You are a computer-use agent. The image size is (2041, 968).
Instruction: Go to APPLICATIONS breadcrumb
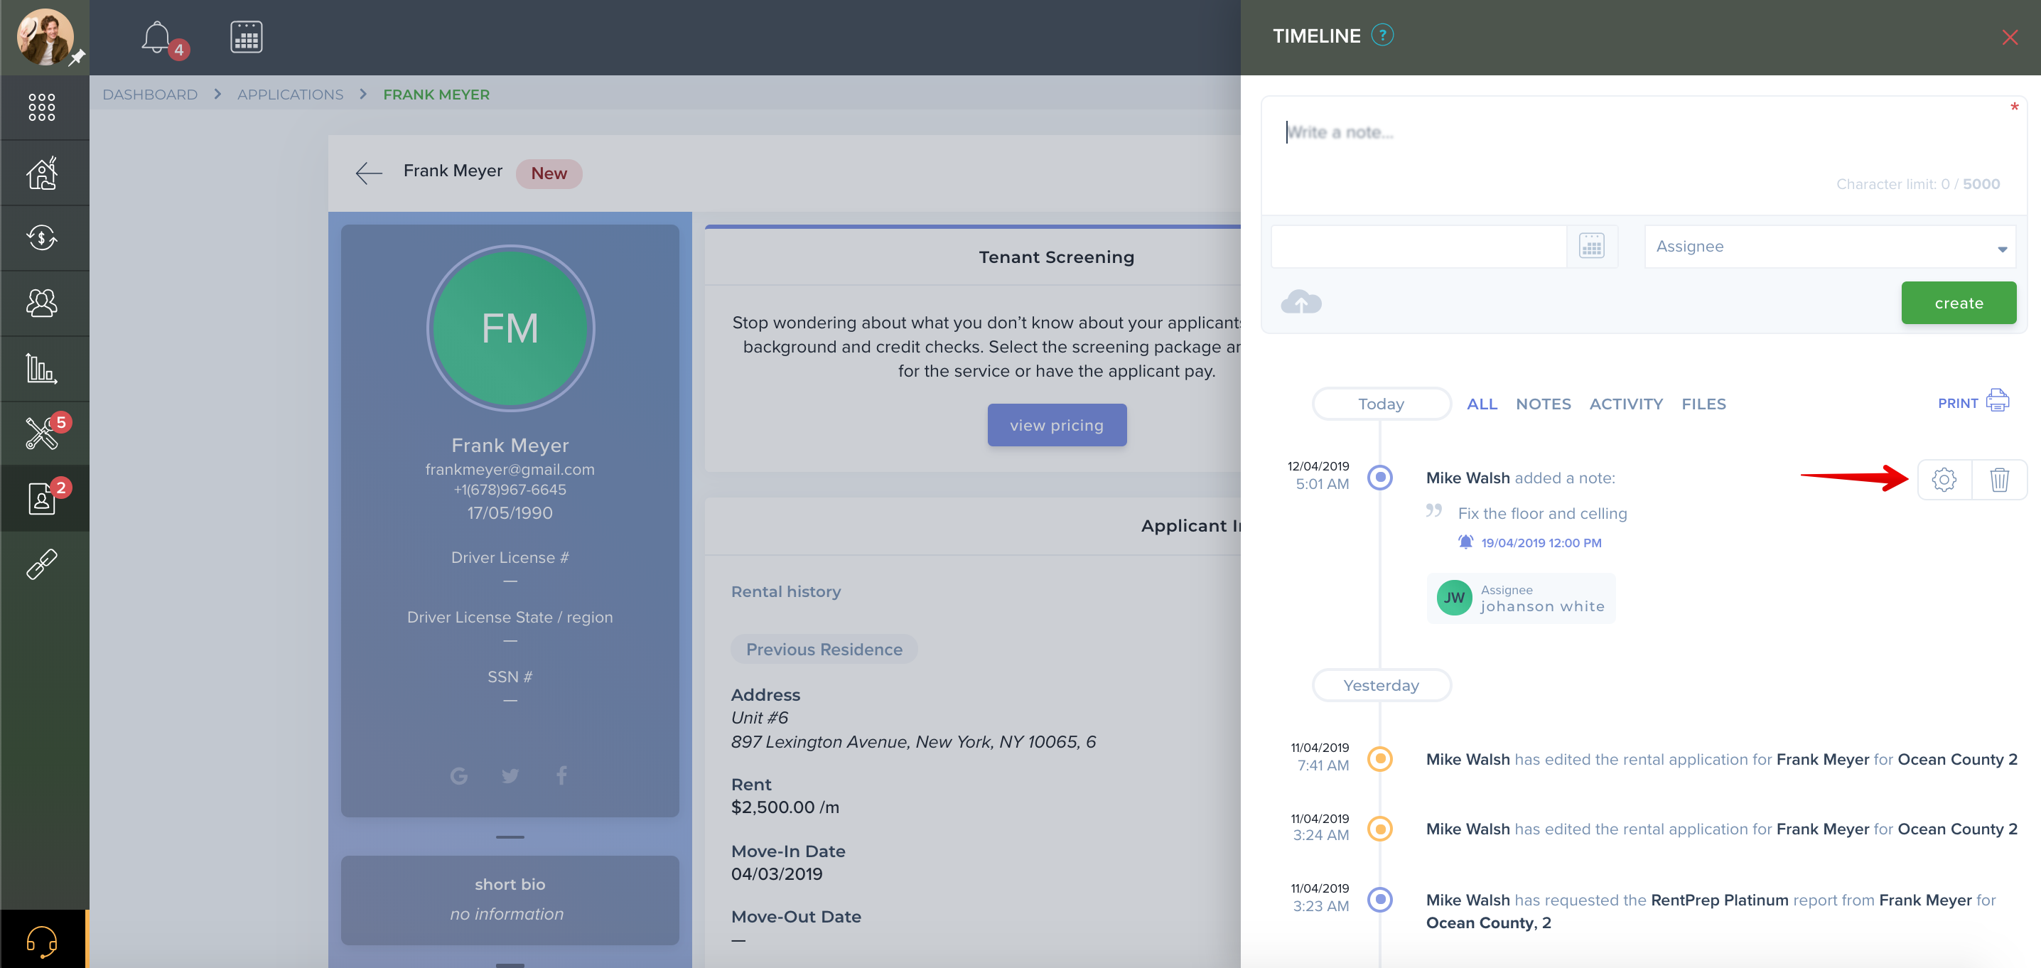point(290,95)
